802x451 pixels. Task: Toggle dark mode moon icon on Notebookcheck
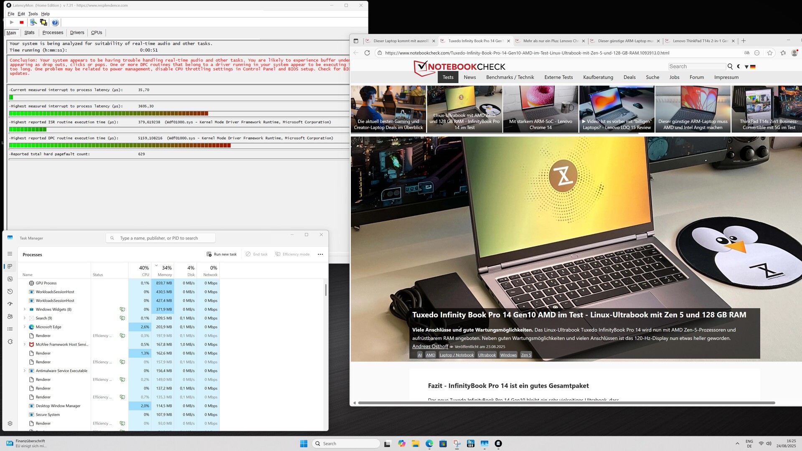(739, 66)
